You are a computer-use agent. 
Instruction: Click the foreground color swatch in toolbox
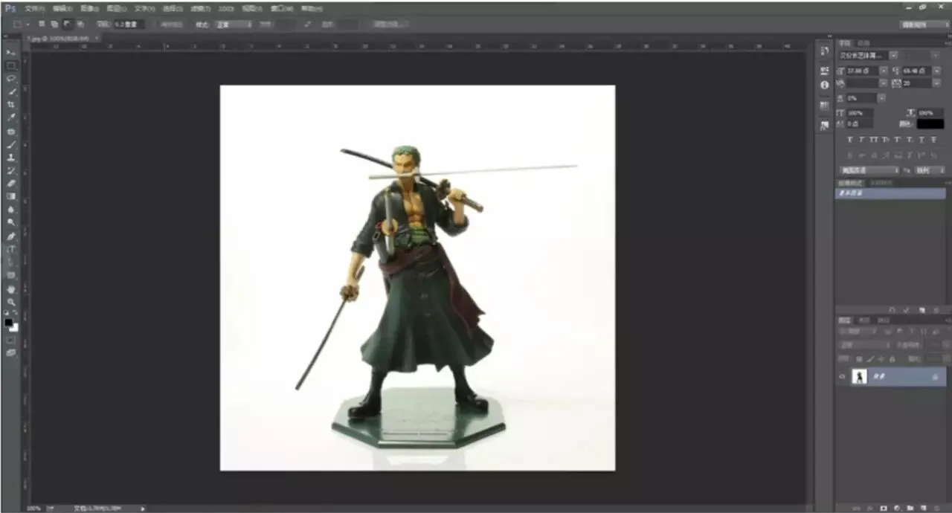click(8, 322)
